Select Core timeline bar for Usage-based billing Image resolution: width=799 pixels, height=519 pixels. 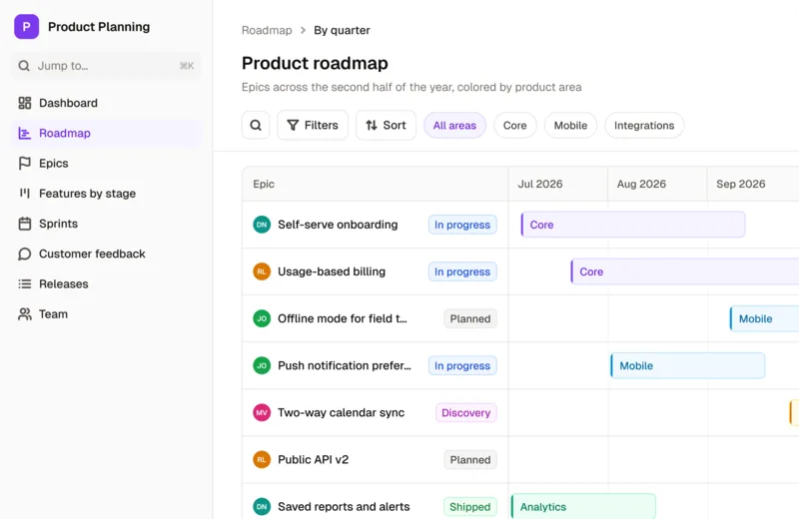click(x=685, y=271)
